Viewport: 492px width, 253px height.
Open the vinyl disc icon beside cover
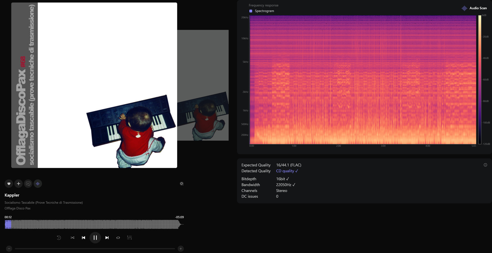pyautogui.click(x=182, y=183)
